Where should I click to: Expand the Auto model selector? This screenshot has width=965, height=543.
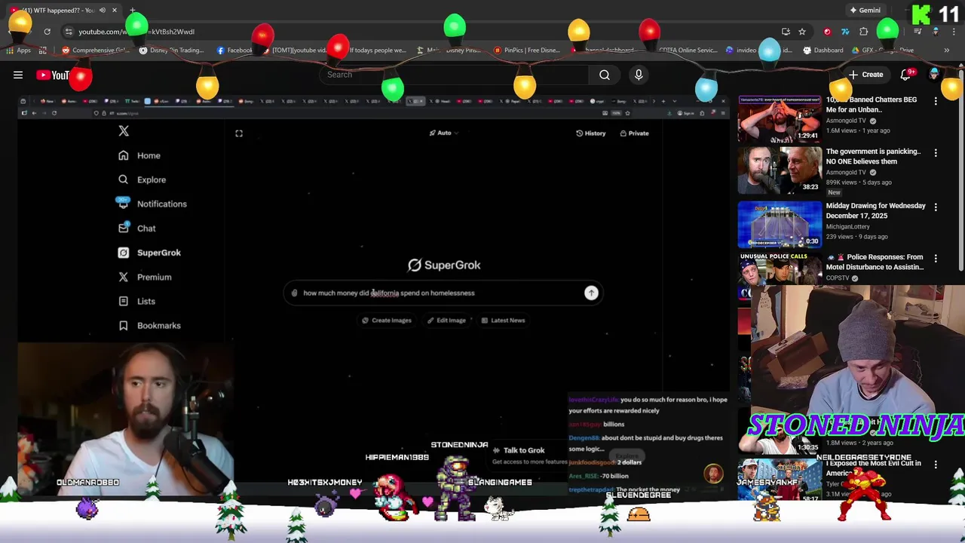443,133
